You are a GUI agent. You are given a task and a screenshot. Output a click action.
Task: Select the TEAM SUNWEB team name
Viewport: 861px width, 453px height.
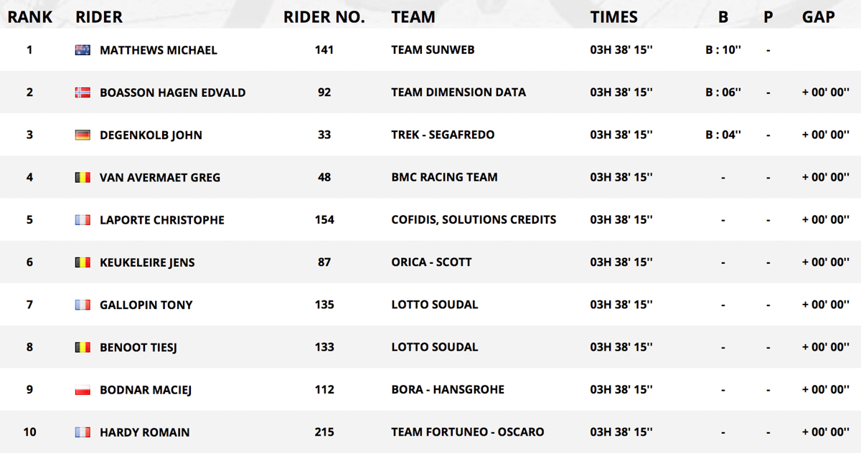click(x=433, y=50)
